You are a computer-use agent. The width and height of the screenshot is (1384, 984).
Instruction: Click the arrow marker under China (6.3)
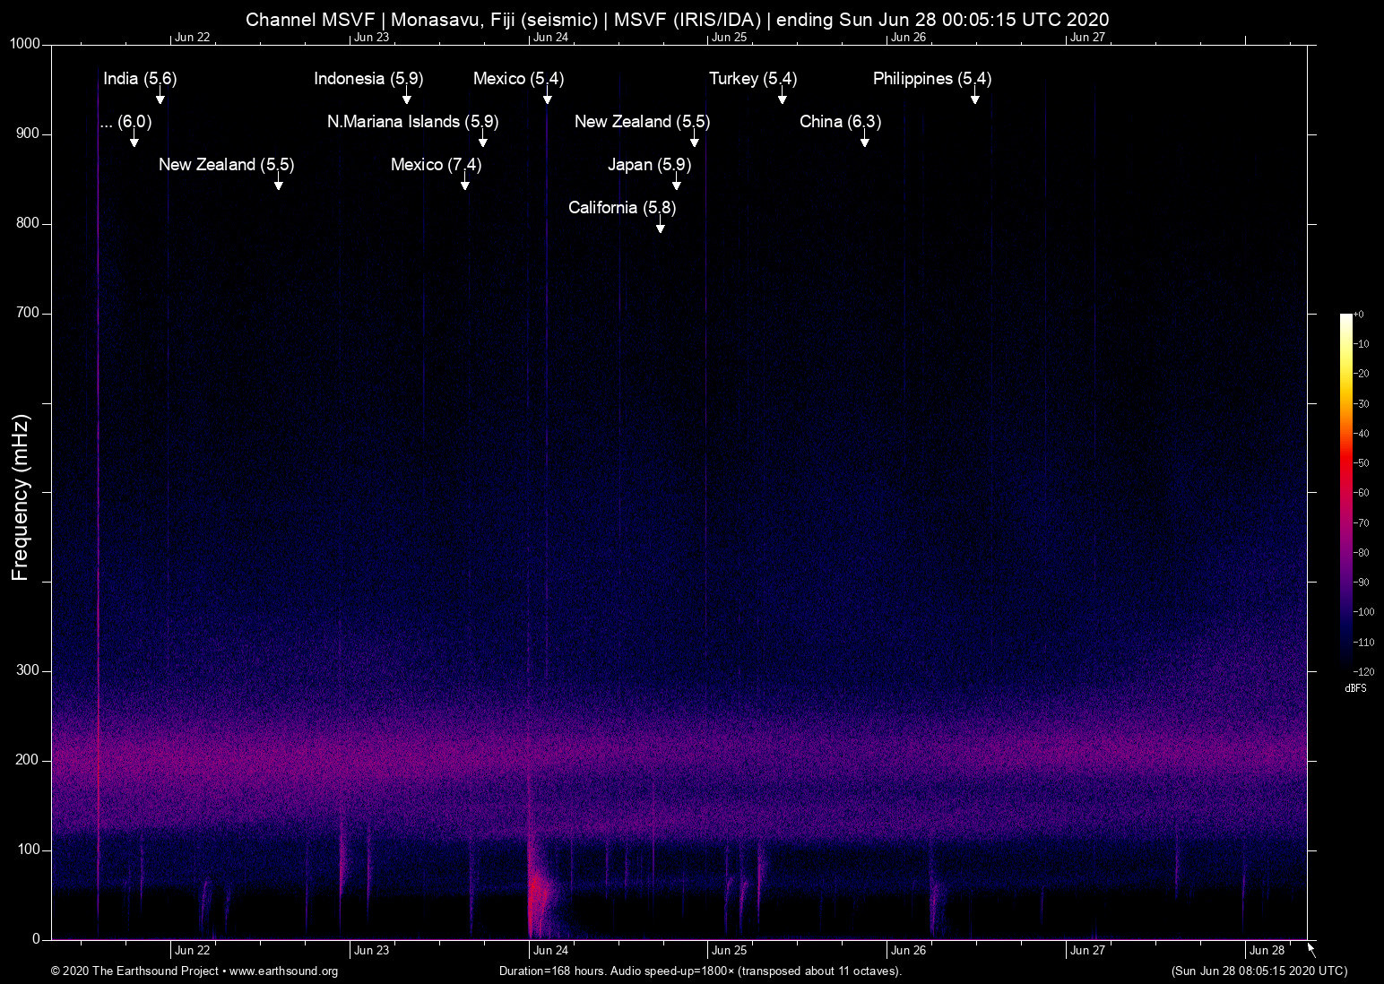pos(865,139)
